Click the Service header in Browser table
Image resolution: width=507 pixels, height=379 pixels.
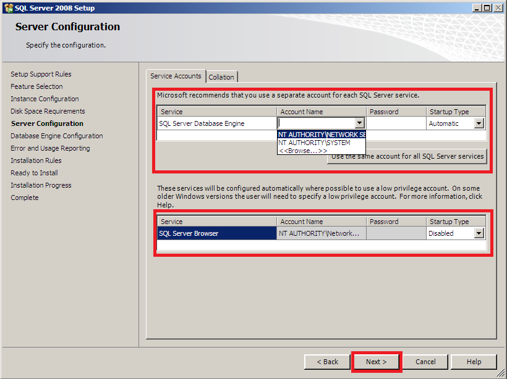coord(217,222)
